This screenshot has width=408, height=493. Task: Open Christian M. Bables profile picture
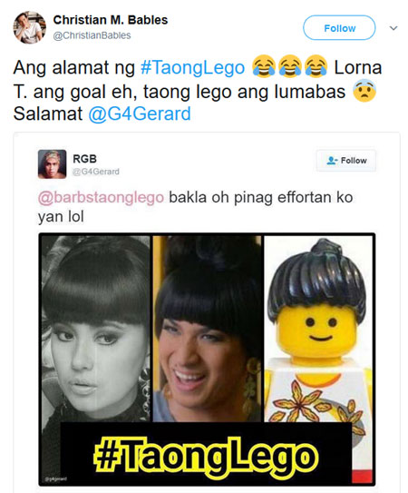(29, 27)
